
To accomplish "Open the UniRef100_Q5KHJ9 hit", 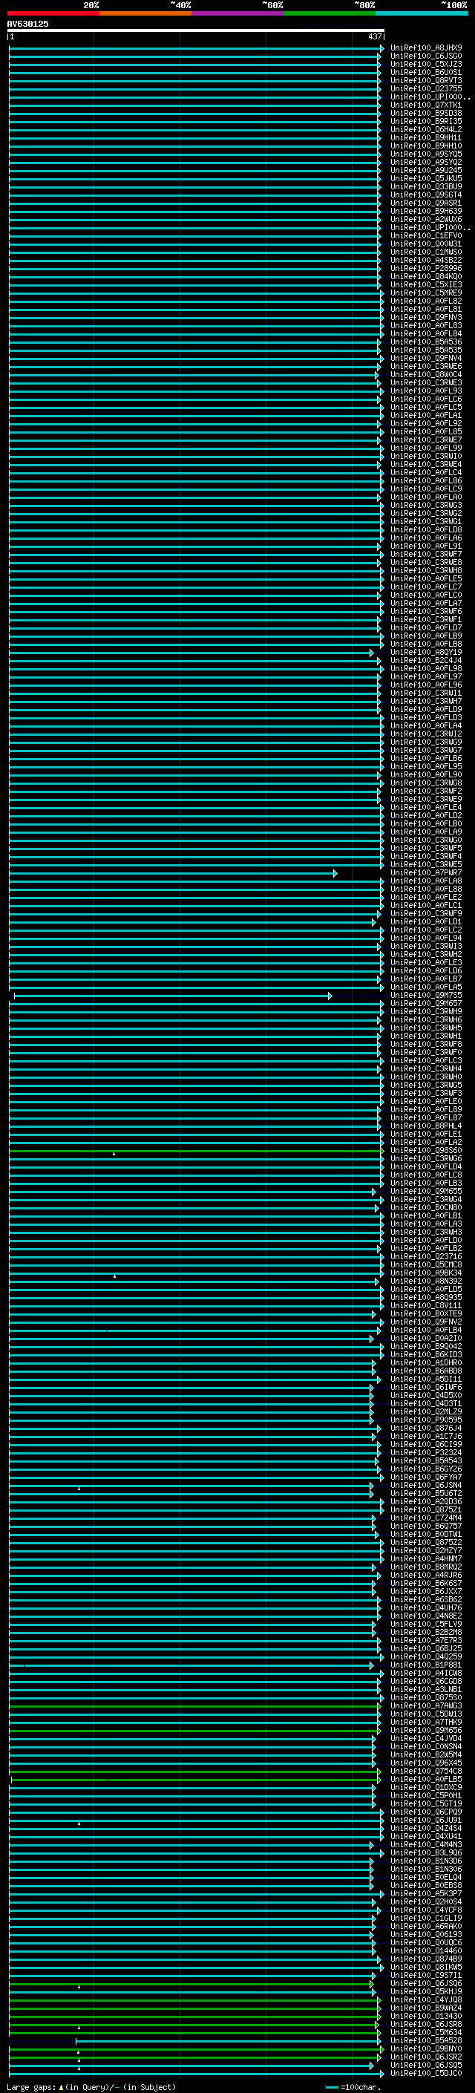I will 426,1991.
